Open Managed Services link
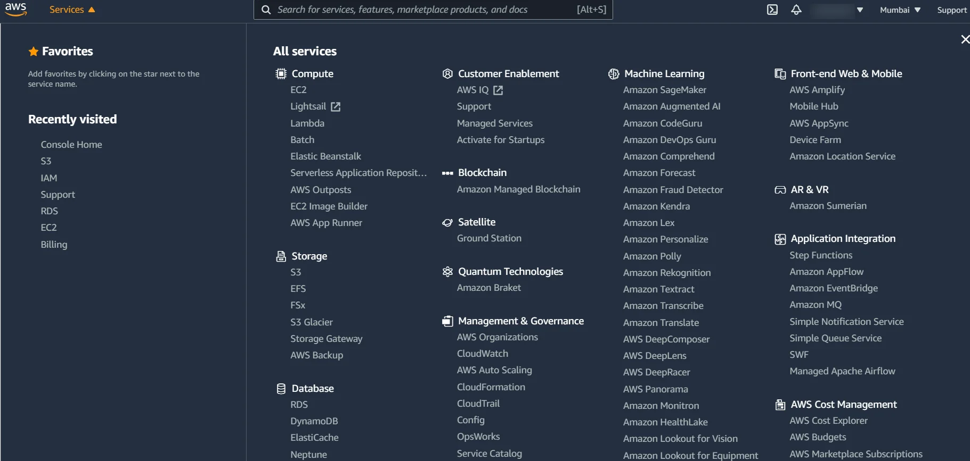 495,123
